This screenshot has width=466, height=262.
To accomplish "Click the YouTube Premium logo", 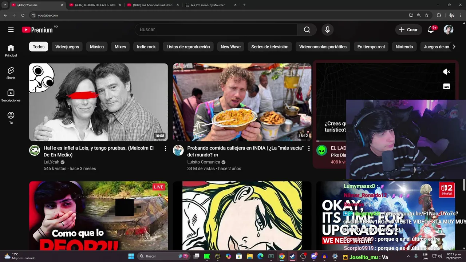I will [x=37, y=30].
